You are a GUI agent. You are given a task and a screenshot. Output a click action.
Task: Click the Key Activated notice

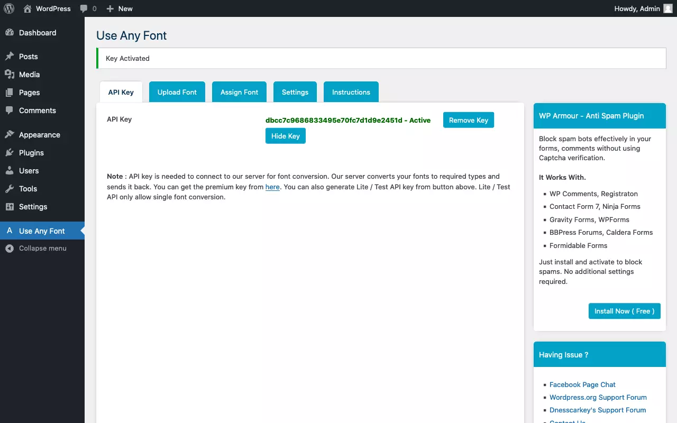[381, 58]
